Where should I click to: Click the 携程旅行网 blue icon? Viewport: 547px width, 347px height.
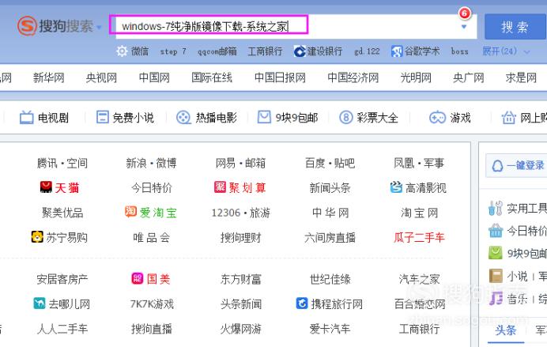302,303
